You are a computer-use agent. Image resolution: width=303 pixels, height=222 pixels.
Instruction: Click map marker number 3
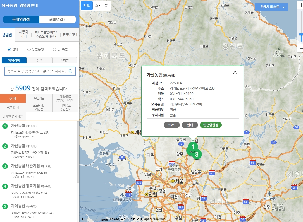coord(197,154)
